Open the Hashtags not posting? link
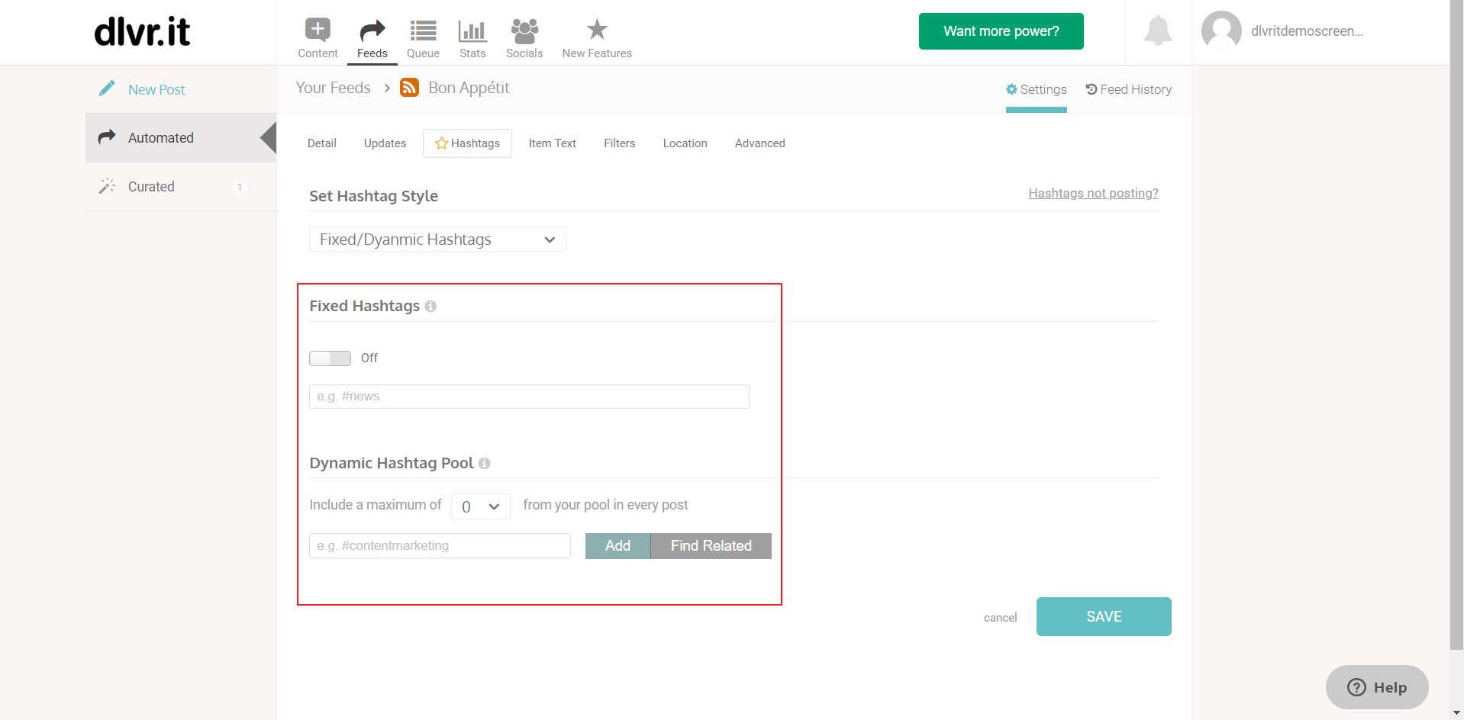Viewport: 1464px width, 720px height. pyautogui.click(x=1093, y=193)
